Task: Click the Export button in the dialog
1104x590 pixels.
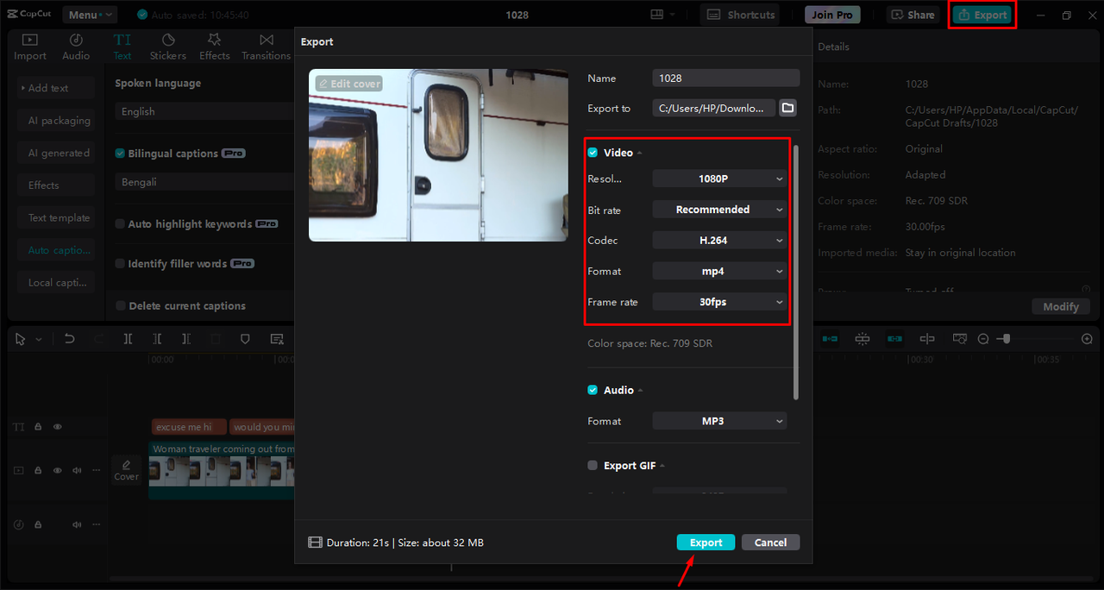Action: coord(706,543)
